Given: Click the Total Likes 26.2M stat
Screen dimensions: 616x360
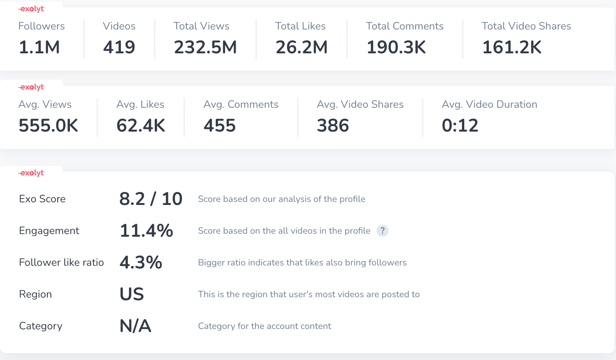Looking at the screenshot, I should click(x=302, y=47).
